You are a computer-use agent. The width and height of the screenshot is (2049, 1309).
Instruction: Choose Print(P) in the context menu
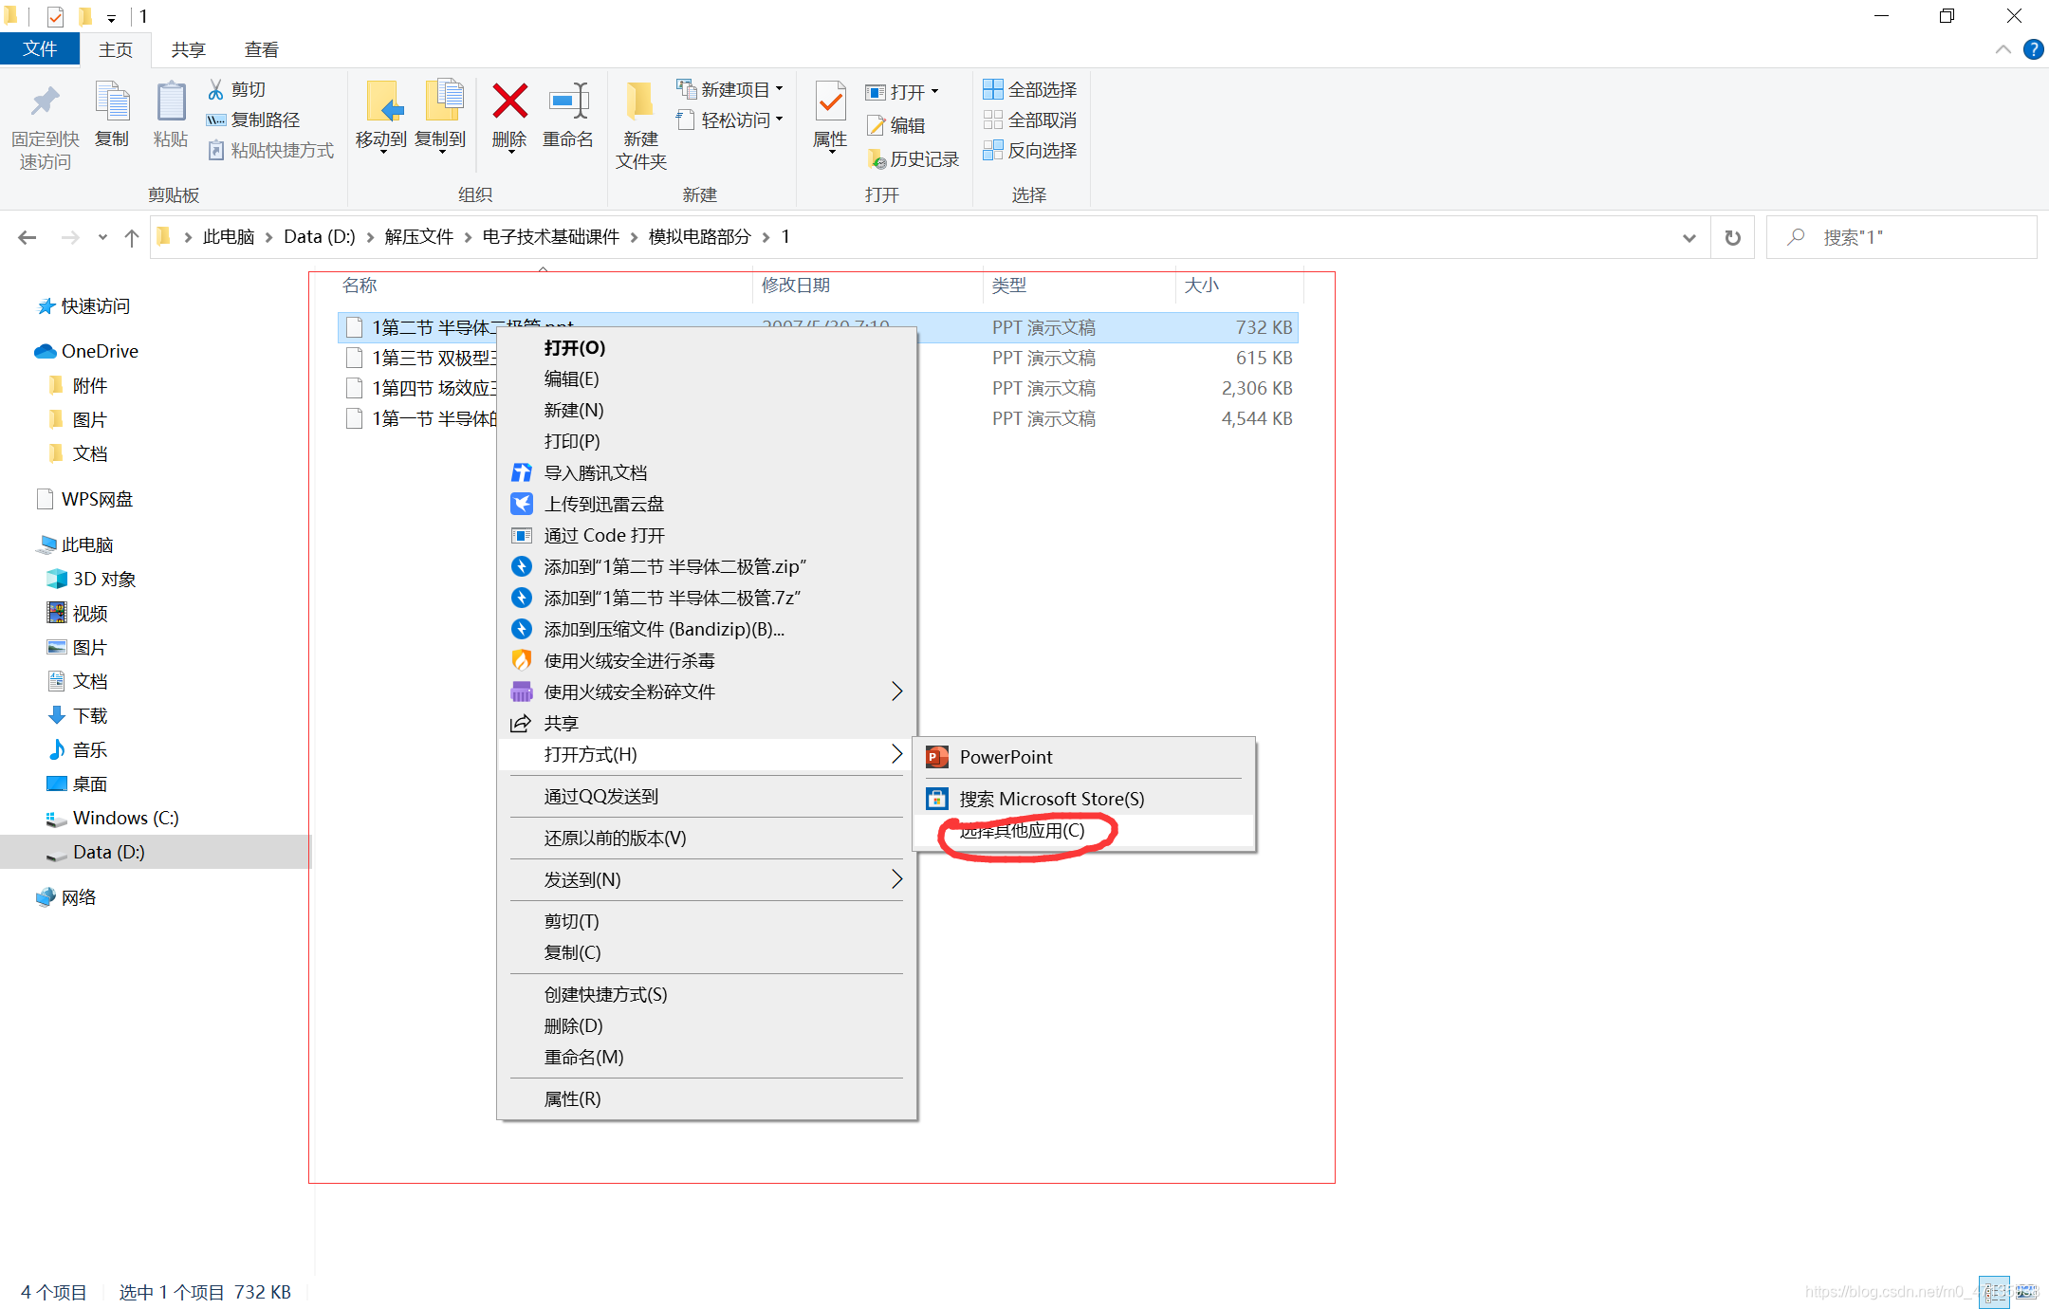click(707, 441)
